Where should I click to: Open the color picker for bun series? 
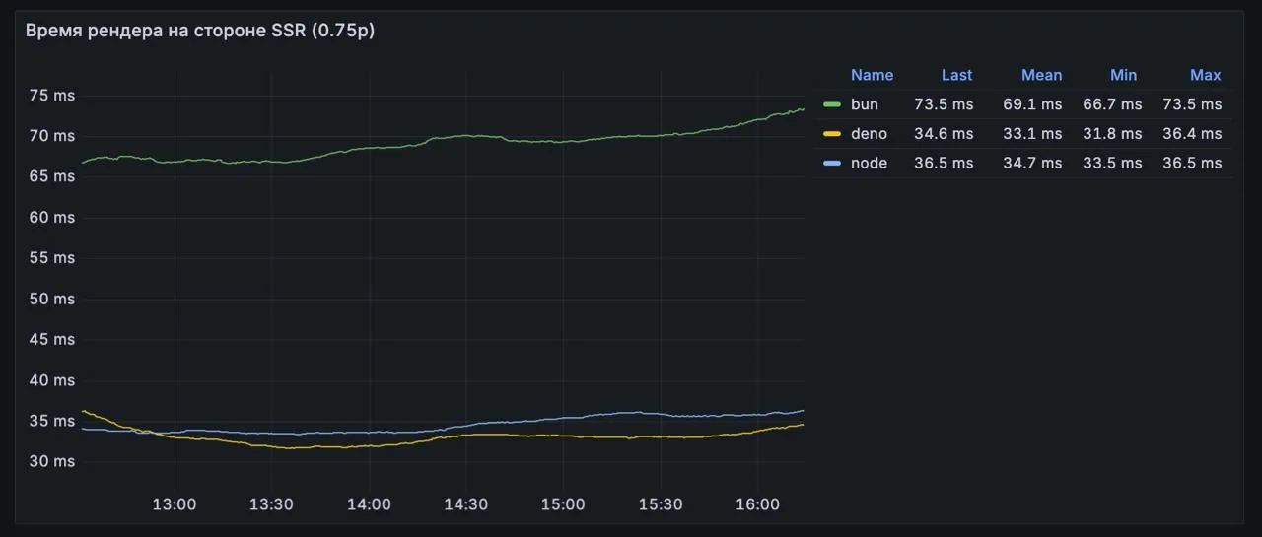coord(832,104)
